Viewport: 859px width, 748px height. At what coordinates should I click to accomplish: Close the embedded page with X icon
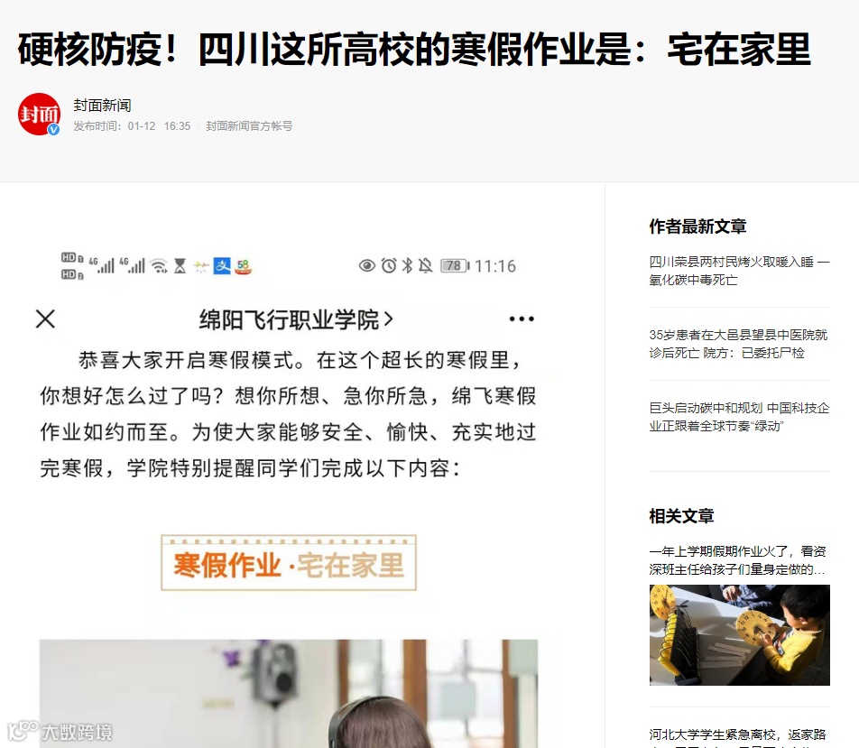point(45,319)
